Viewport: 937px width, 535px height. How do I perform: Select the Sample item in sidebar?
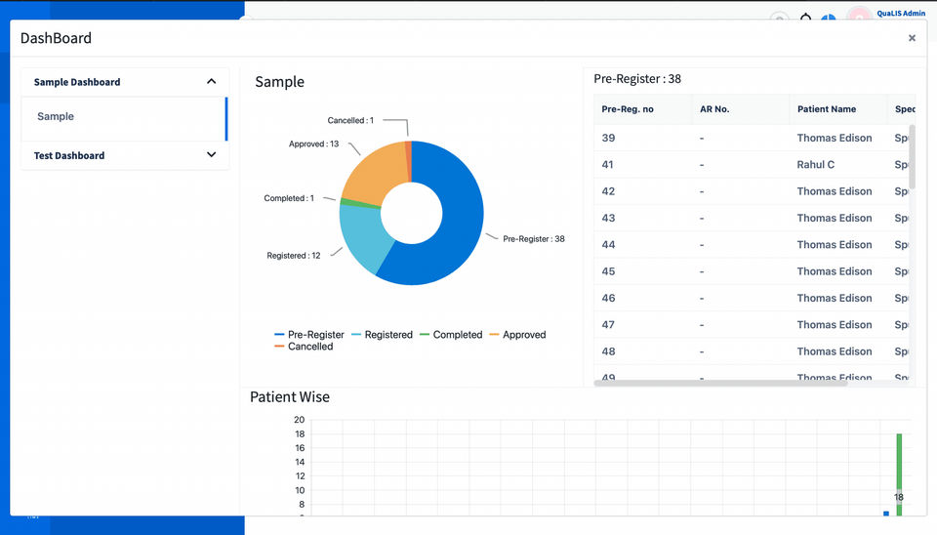coord(124,119)
